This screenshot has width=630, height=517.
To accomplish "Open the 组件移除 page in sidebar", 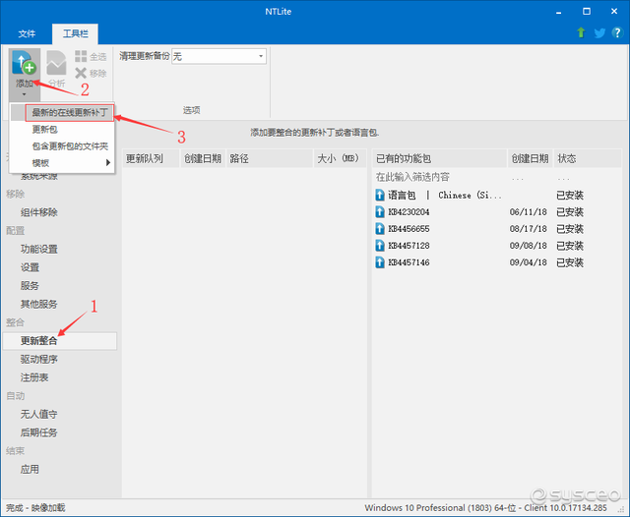I will (39, 212).
